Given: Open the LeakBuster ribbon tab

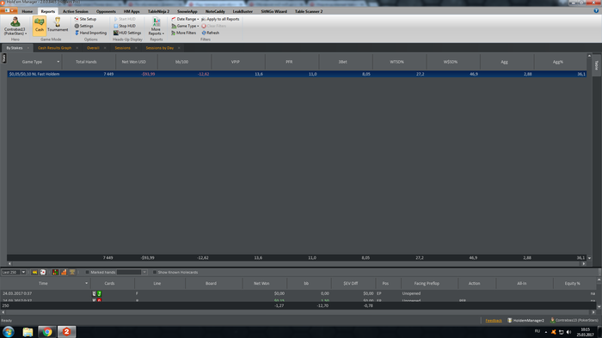Looking at the screenshot, I should 243,11.
